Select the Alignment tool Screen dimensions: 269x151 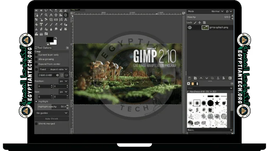click(61, 15)
